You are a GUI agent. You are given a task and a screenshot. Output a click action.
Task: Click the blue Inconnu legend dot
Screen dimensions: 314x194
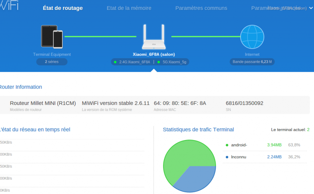coord(227,157)
